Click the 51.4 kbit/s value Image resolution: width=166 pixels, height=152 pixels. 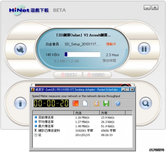(x=108, y=126)
